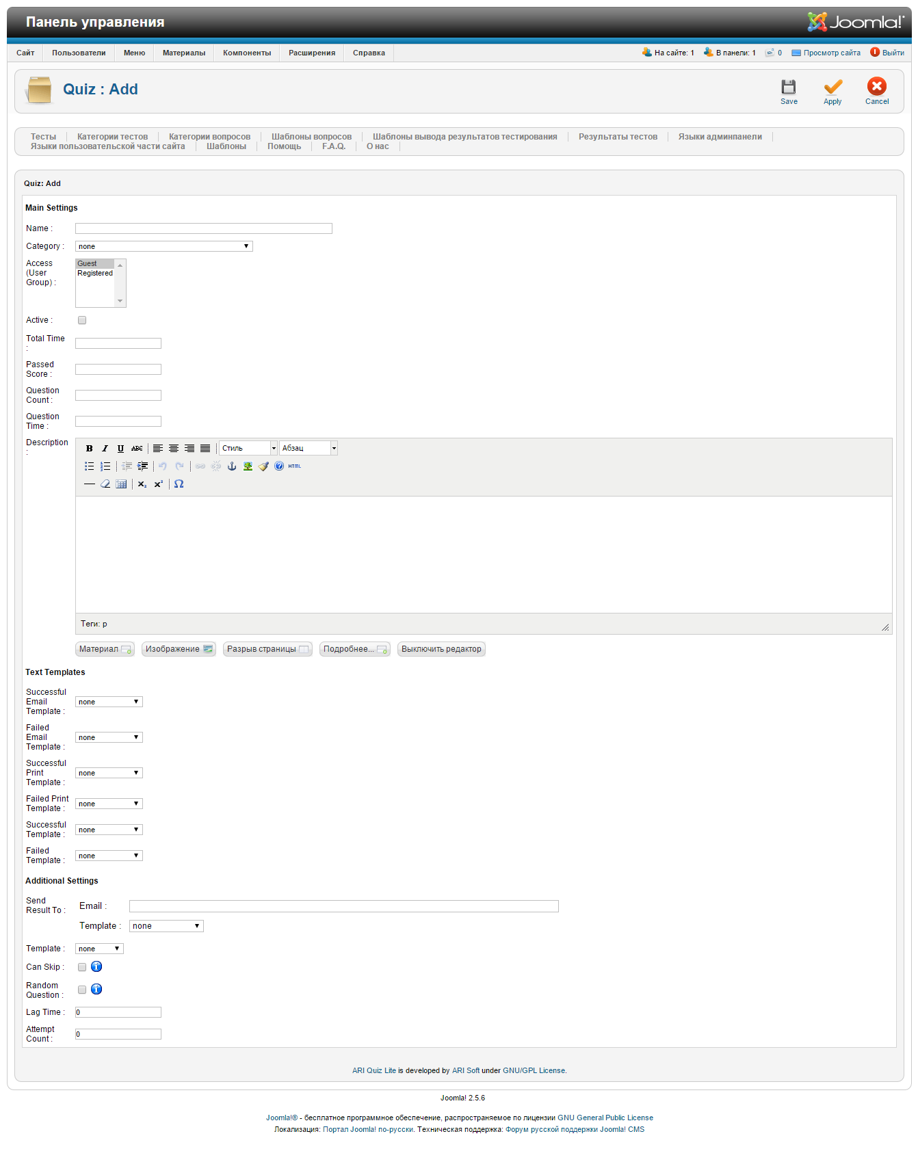
Task: Apply strikethrough formatting in the editor
Action: 137,449
